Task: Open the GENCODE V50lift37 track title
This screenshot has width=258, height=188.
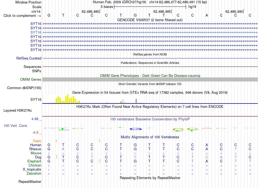Action: pyautogui.click(x=150, y=20)
